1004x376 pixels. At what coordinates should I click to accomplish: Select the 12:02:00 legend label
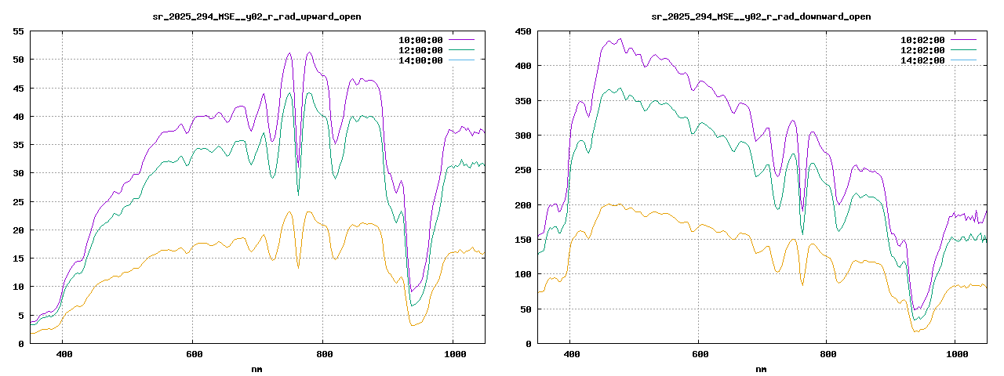point(922,50)
